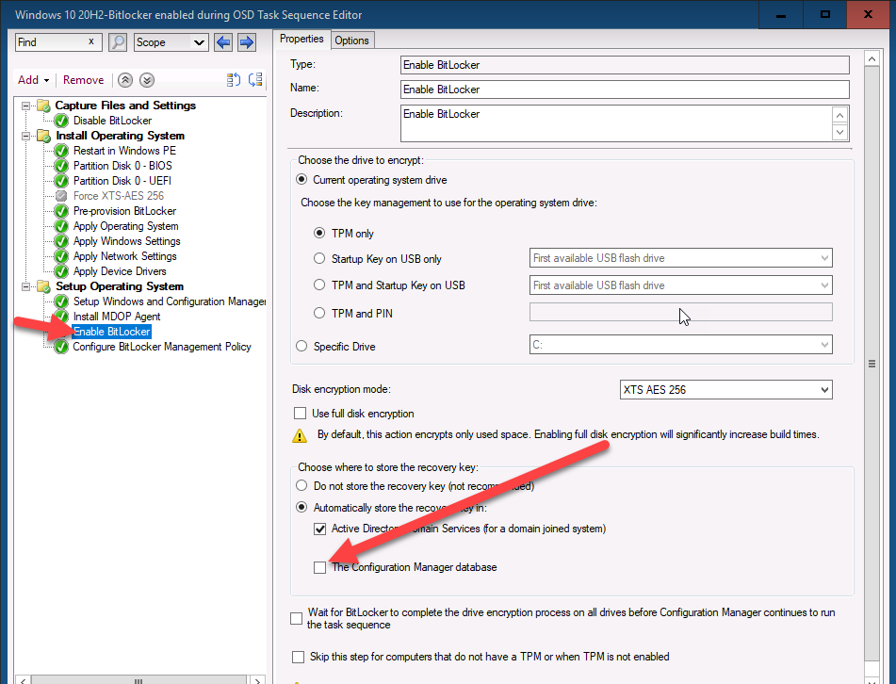Select Configure BitLocker Management Policy step

(x=162, y=347)
